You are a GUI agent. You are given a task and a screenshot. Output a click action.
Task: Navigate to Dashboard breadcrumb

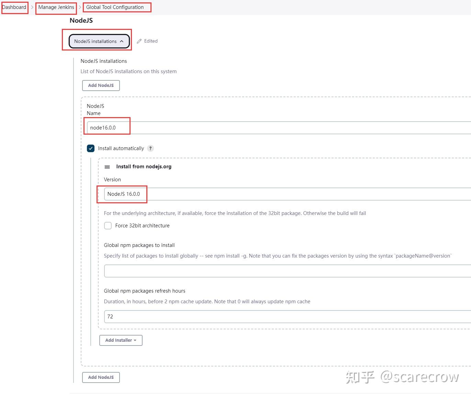[14, 7]
